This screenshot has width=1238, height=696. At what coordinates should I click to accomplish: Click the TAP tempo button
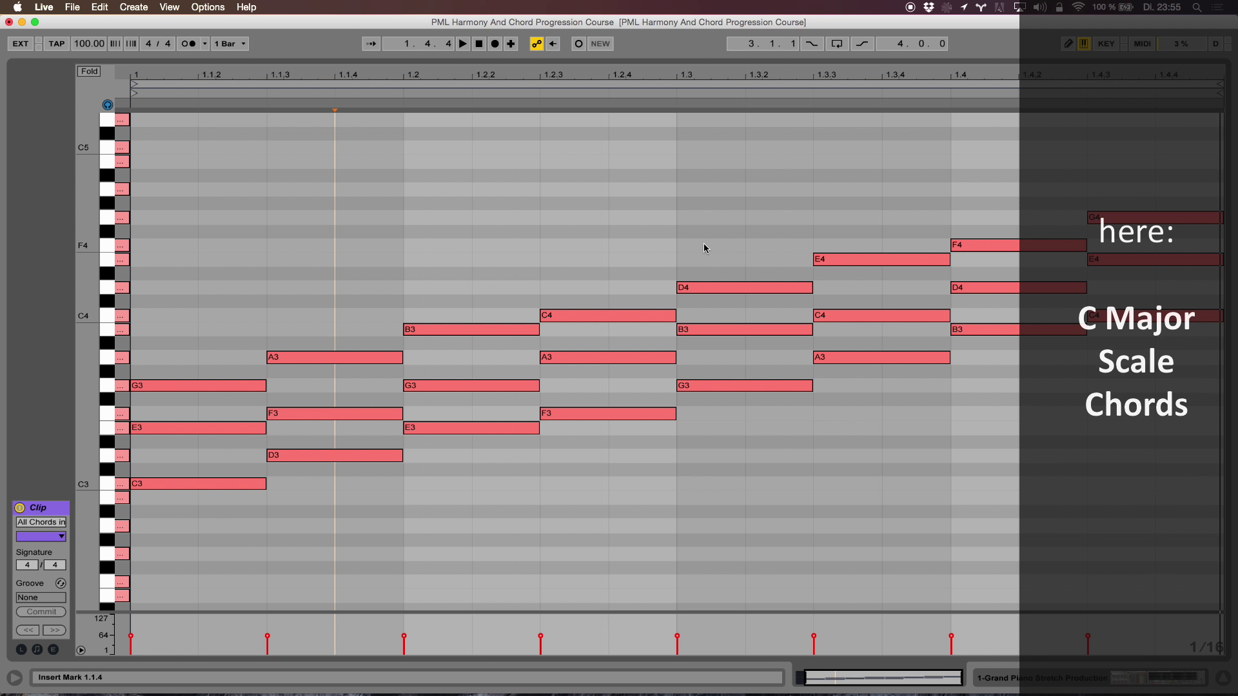(57, 44)
